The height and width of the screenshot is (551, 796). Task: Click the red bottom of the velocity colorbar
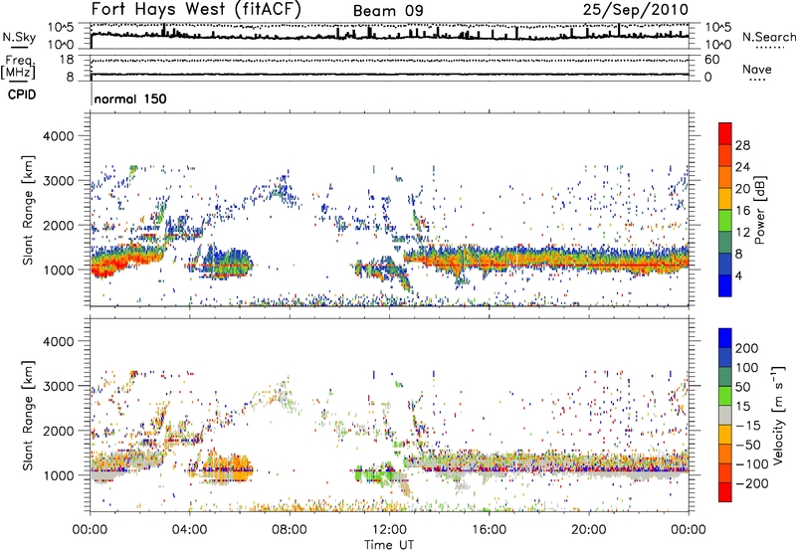(725, 492)
